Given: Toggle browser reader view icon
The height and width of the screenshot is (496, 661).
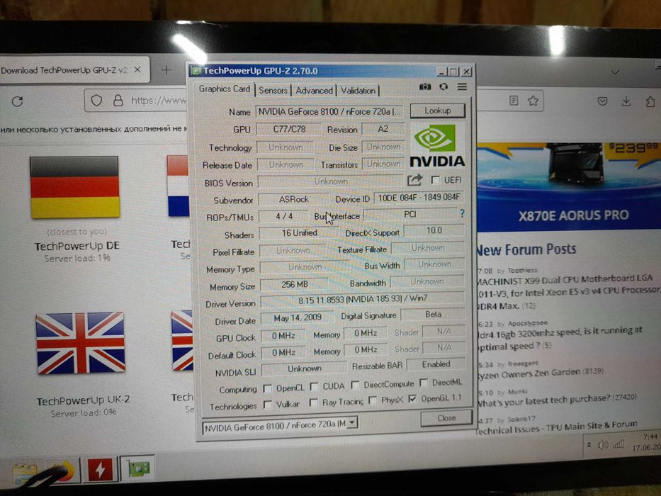Looking at the screenshot, I should click(514, 101).
